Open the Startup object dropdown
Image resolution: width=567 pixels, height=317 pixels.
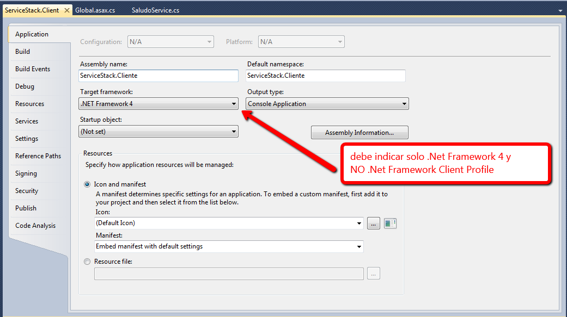coord(234,131)
